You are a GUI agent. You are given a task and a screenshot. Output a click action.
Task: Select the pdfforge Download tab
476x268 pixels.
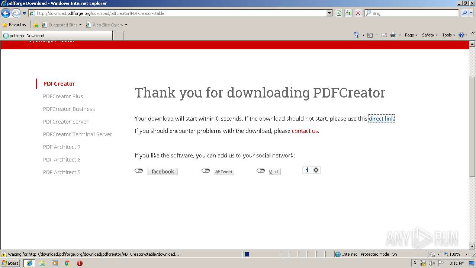point(57,36)
